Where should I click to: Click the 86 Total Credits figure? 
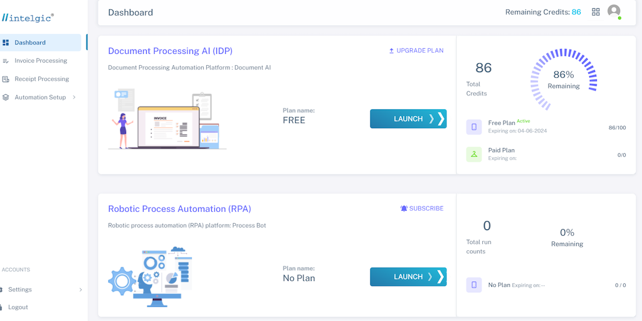click(483, 68)
